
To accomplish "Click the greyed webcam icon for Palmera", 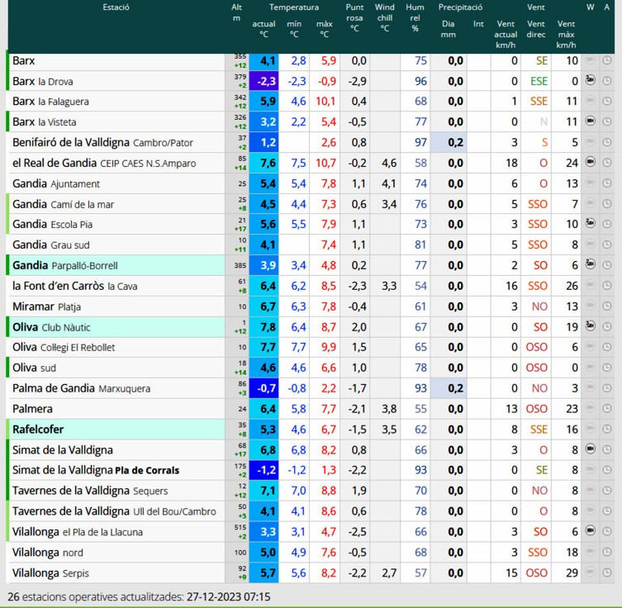I will pos(591,409).
